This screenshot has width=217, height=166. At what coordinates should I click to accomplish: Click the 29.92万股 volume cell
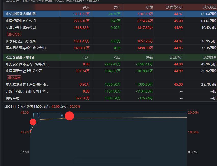click(209, 71)
